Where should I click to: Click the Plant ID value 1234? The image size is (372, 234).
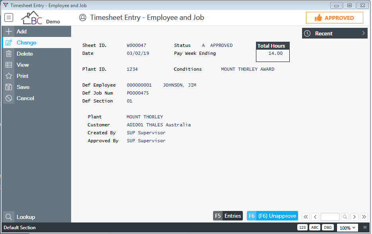pos(132,69)
